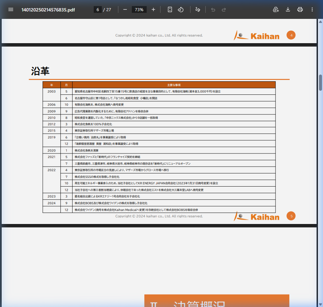This screenshot has width=323, height=307.
Task: Undo the last annotation
Action: tap(213, 9)
